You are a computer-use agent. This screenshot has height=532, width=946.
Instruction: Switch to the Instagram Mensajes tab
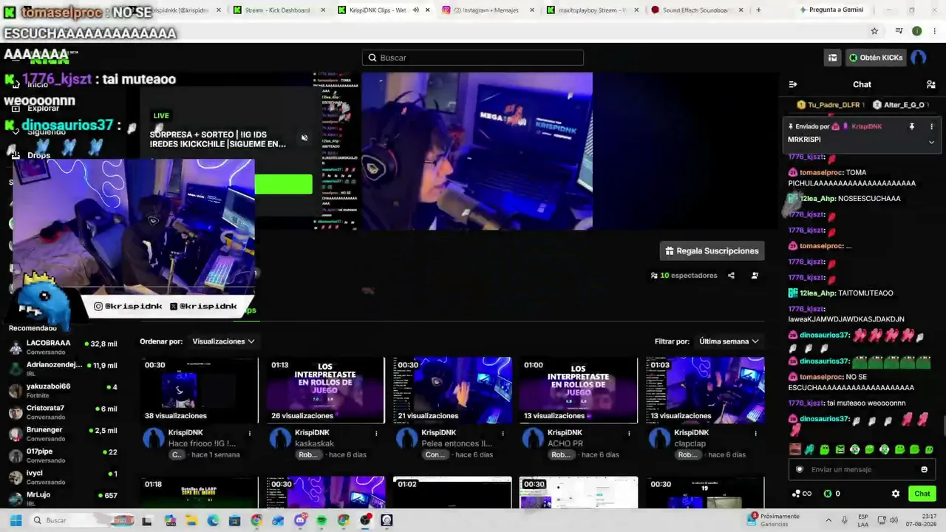[x=486, y=10]
